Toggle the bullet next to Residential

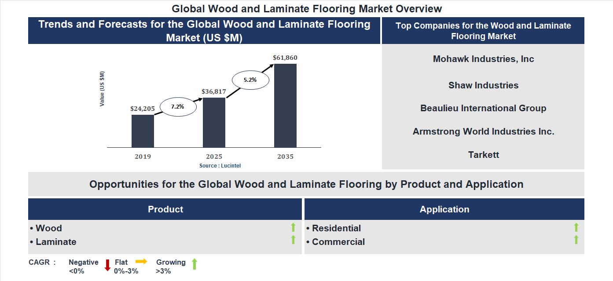pyautogui.click(x=308, y=228)
